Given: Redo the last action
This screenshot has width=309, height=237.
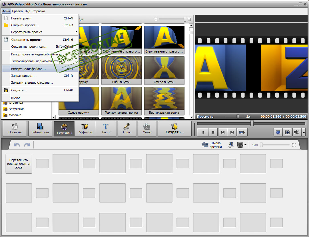Looking at the screenshot, I should tap(27, 145).
